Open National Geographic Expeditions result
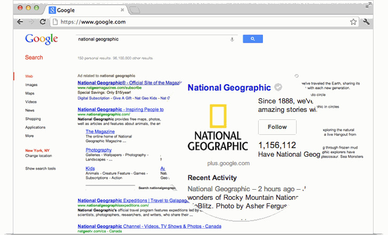This screenshot has width=388, height=235. 134,200
